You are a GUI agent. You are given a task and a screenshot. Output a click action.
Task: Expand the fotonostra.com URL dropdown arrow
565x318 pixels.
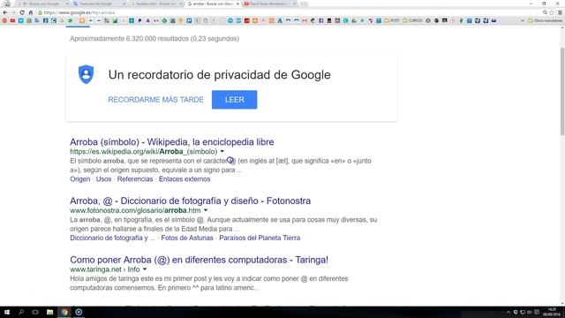point(206,210)
